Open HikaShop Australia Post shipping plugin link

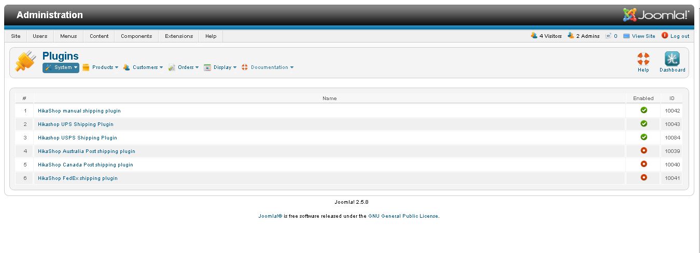point(87,151)
